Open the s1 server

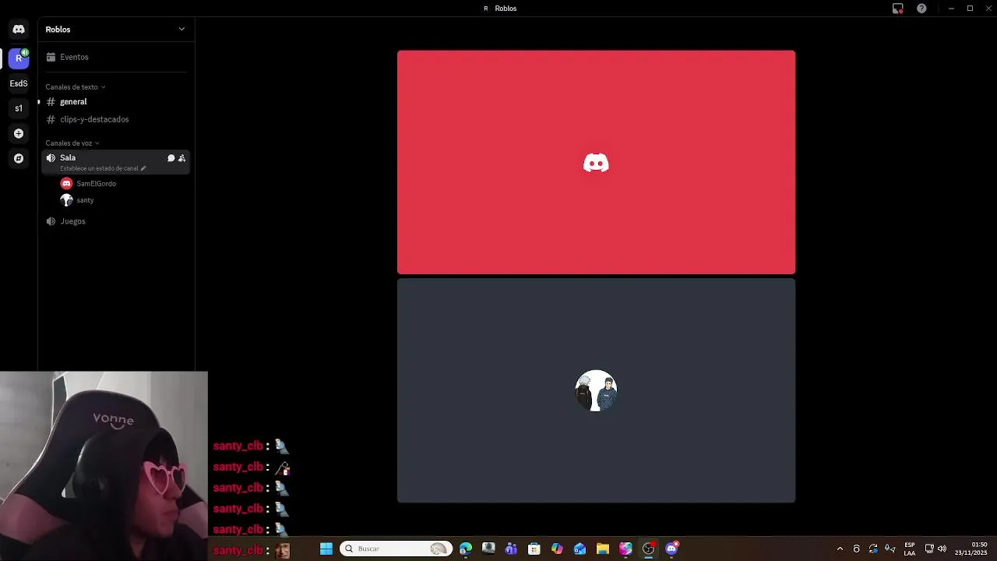(19, 108)
